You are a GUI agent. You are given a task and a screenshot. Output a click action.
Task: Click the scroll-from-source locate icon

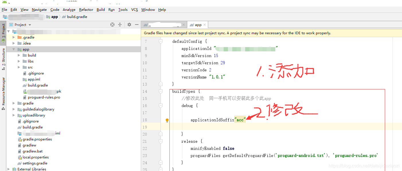(112, 25)
